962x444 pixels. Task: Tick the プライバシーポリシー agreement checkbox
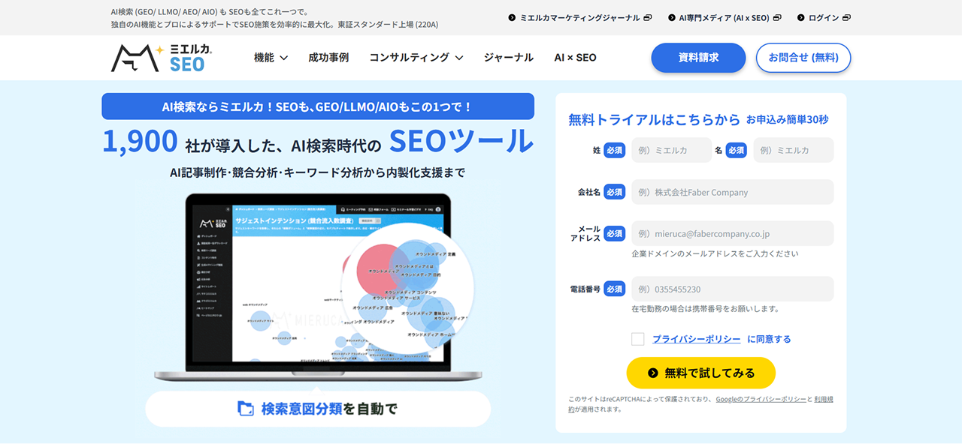[638, 339]
